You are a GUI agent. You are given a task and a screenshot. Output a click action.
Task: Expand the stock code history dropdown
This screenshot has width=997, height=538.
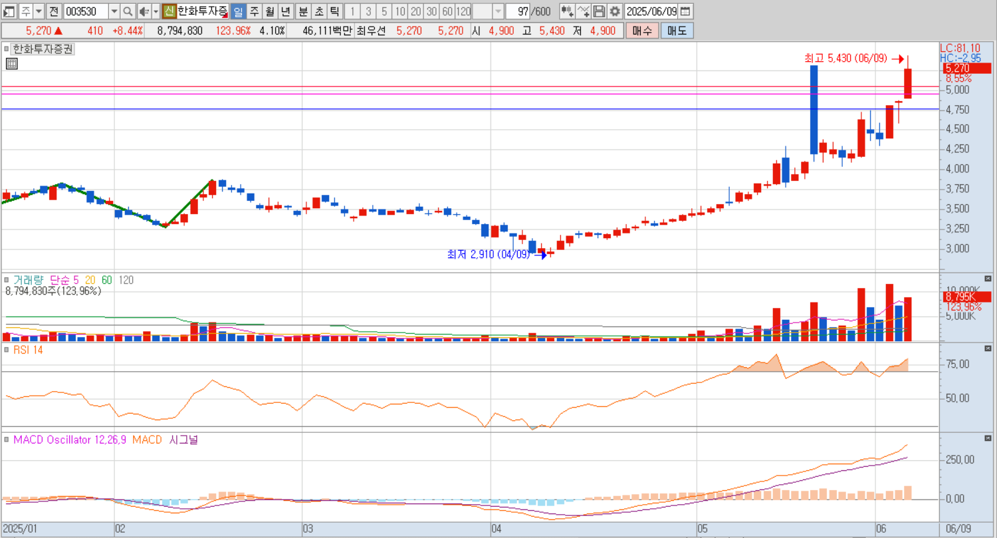pos(114,11)
